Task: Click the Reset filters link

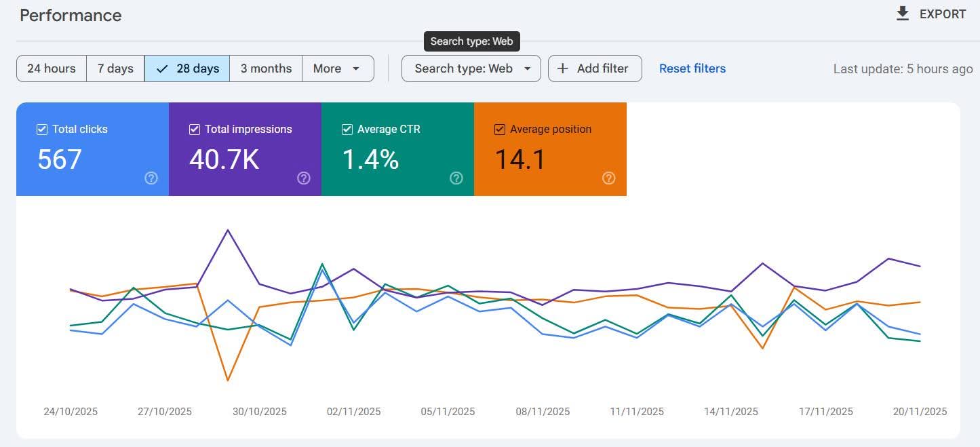Action: [692, 69]
